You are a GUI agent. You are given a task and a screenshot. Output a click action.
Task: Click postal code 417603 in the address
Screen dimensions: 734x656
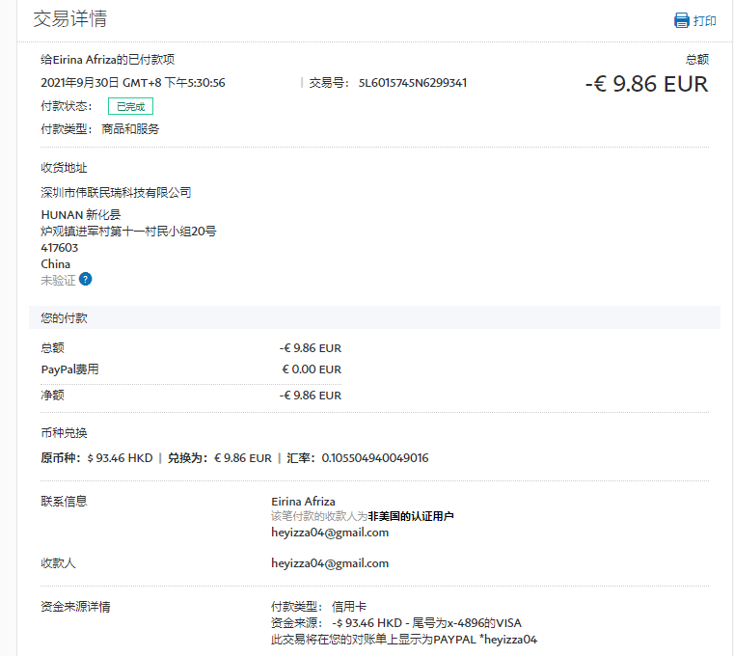(59, 248)
